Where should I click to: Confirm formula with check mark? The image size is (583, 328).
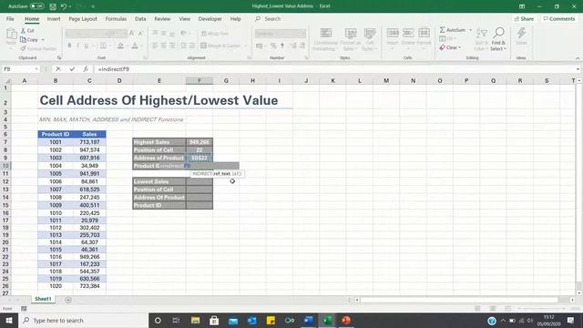tap(72, 69)
